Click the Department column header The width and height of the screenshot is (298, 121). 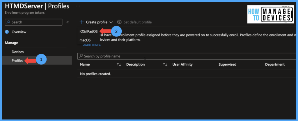(275, 64)
